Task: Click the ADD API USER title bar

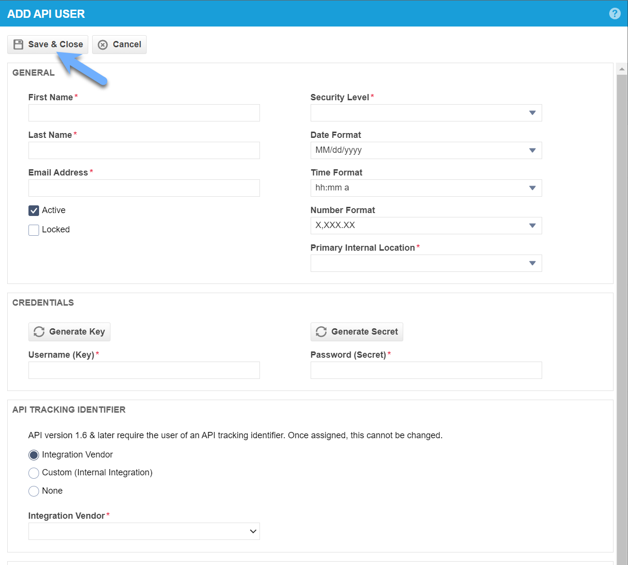Action: (x=46, y=13)
